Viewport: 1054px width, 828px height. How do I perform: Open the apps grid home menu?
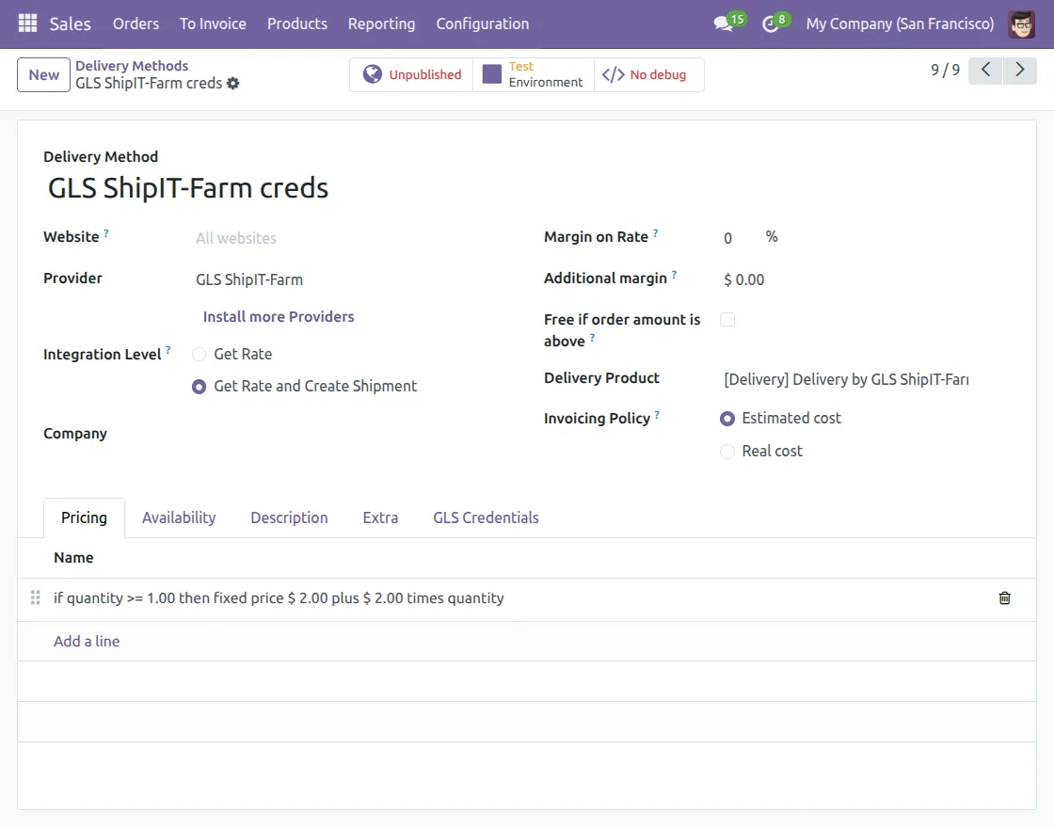[x=27, y=24]
